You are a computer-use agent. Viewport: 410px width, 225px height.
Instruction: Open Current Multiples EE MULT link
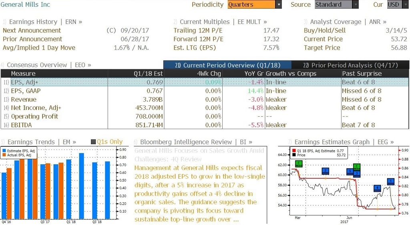click(x=223, y=22)
